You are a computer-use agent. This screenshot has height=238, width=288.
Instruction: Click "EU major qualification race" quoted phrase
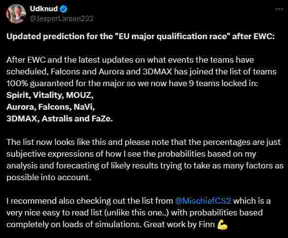click(173, 37)
